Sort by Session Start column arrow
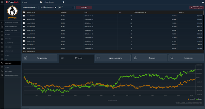 (x=35, y=12)
